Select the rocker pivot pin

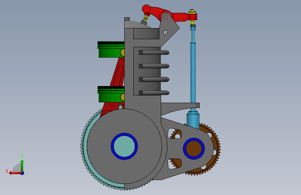(x=166, y=17)
